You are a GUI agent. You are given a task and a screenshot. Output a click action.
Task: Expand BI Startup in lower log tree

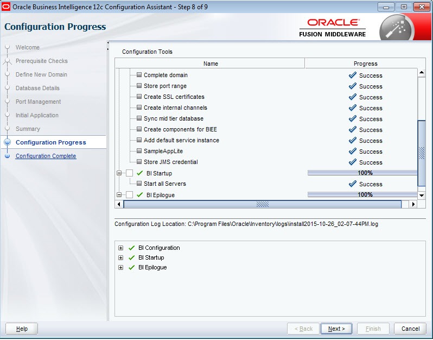coord(120,257)
